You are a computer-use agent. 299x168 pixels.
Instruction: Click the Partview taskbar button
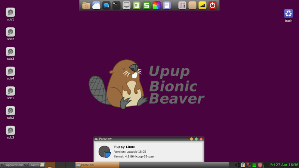pos(98,165)
